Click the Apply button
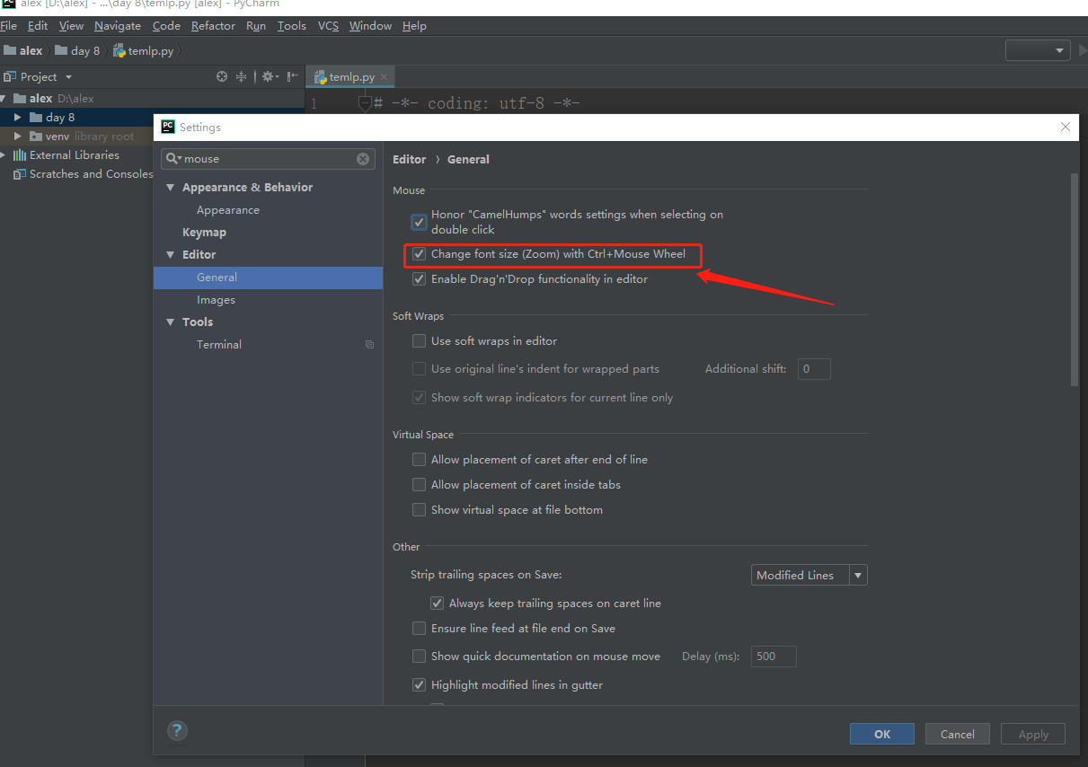 1033,734
